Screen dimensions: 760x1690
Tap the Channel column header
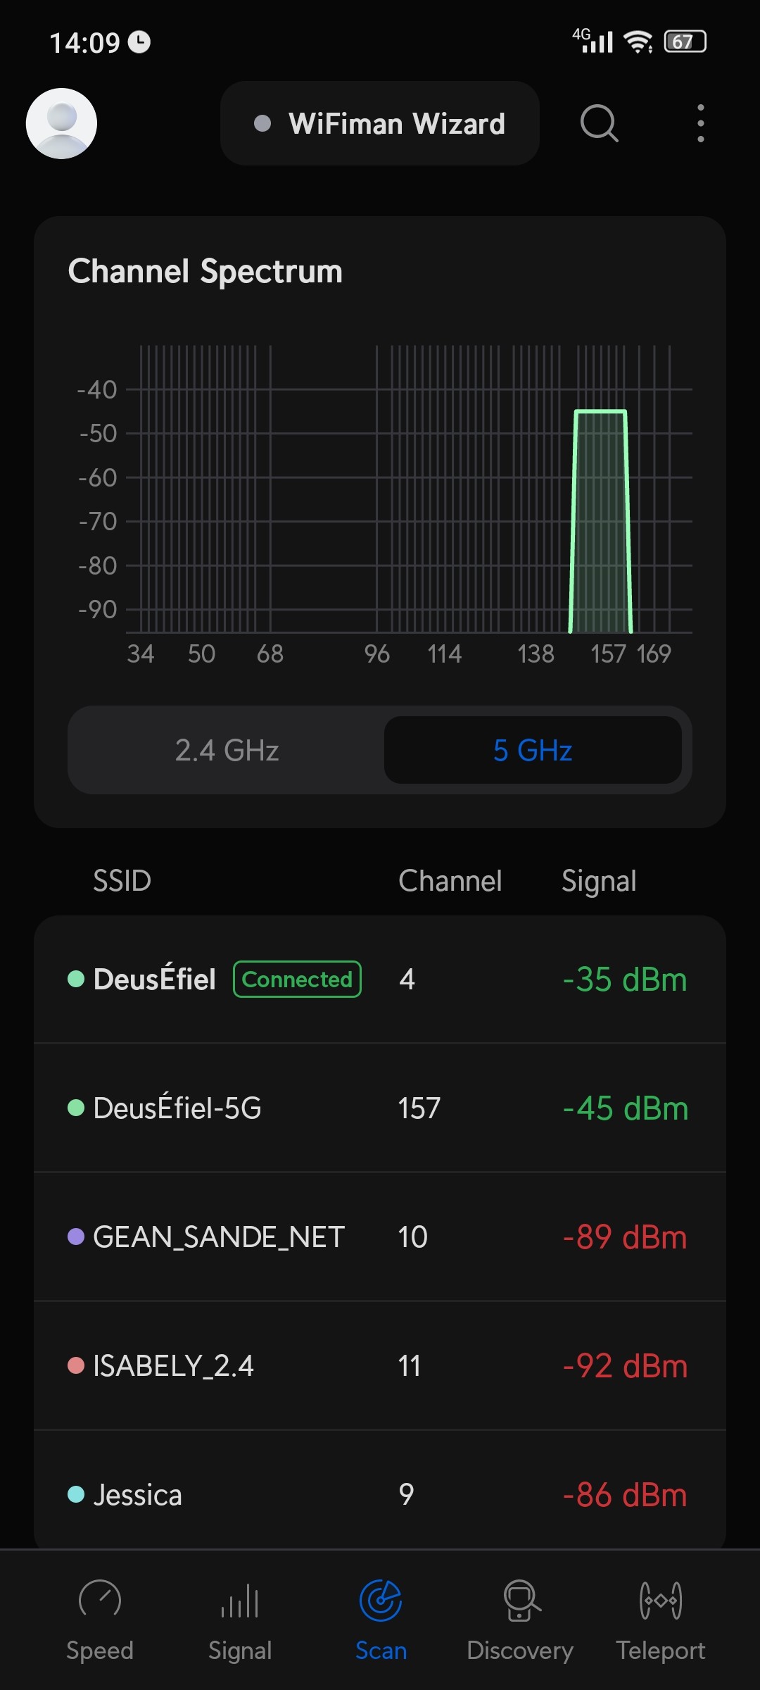(x=450, y=881)
